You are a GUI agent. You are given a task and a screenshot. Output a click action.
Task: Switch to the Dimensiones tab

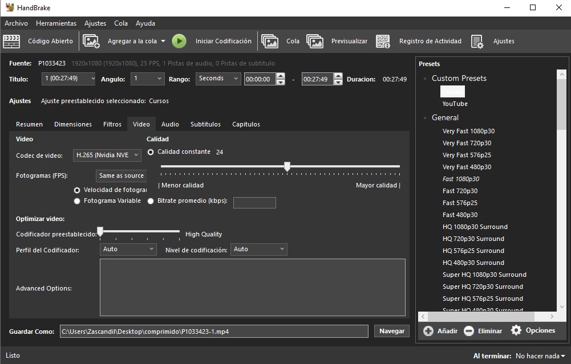(x=73, y=124)
